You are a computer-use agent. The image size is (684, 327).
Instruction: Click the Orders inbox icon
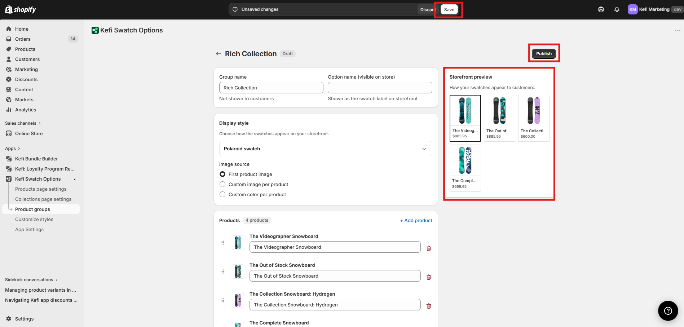(x=9, y=39)
